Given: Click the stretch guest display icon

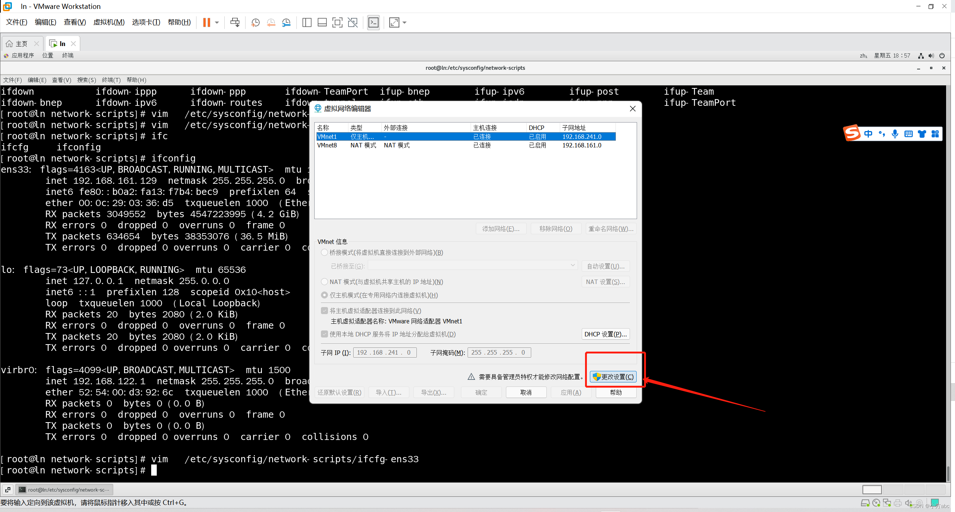Looking at the screenshot, I should [394, 23].
